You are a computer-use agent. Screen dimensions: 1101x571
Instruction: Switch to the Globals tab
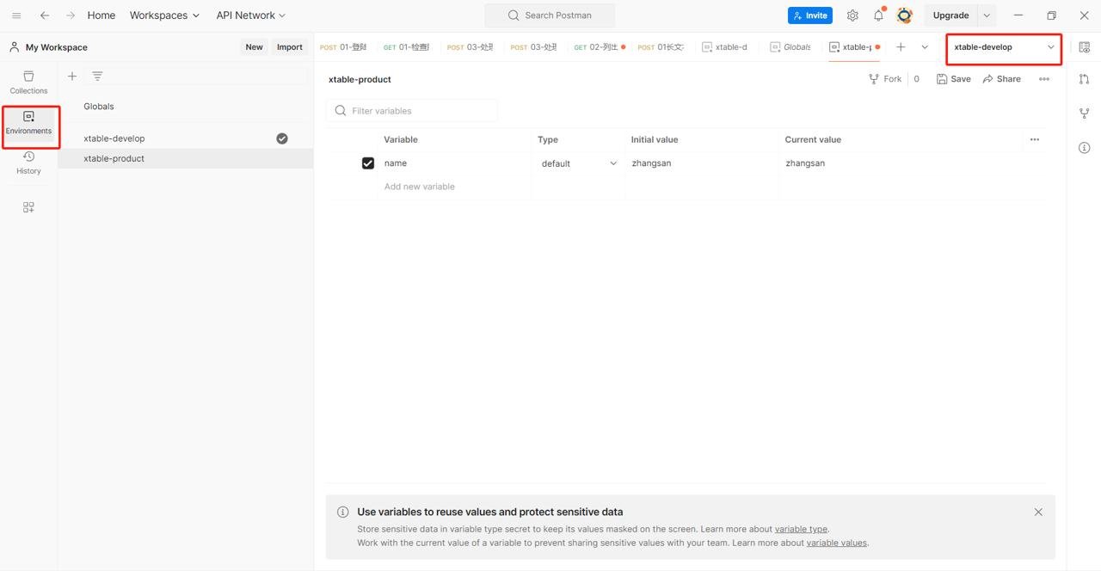790,47
